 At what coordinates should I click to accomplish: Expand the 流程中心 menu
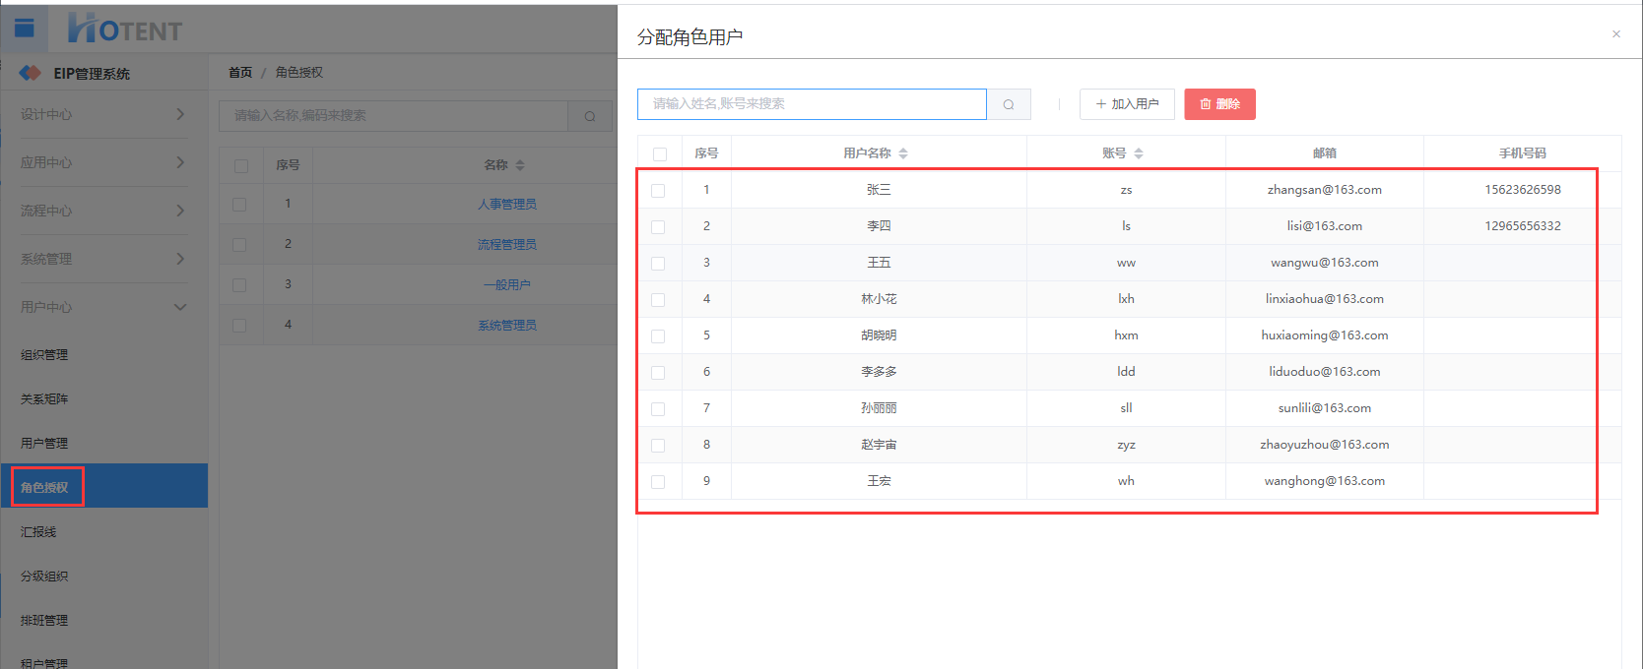(103, 211)
